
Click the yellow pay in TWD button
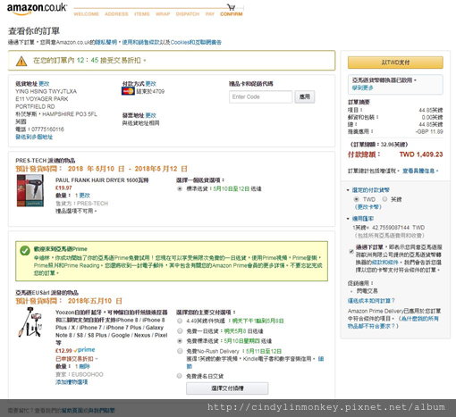point(395,63)
